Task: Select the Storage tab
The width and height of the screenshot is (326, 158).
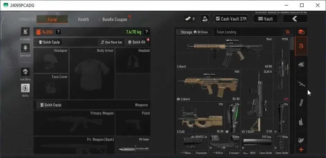Action: click(x=194, y=32)
